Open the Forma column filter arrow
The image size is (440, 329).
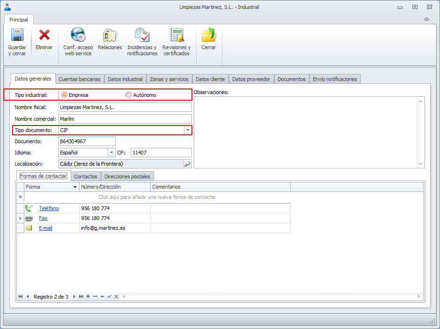tap(75, 187)
